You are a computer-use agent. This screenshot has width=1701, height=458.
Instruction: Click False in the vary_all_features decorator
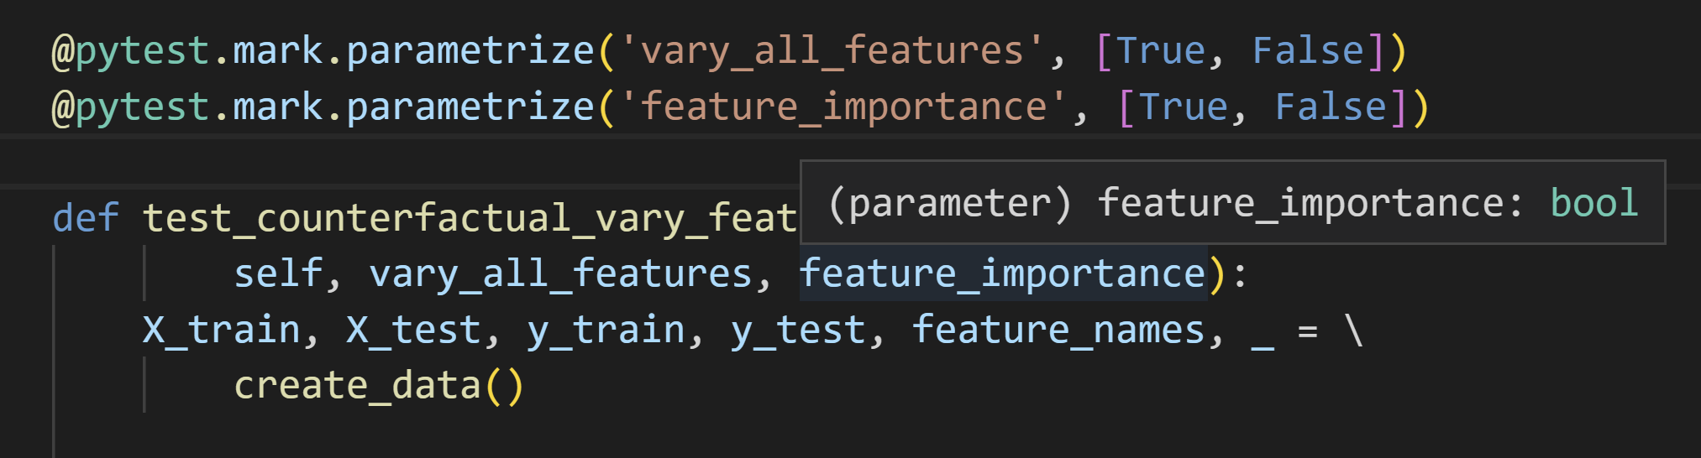[1308, 52]
